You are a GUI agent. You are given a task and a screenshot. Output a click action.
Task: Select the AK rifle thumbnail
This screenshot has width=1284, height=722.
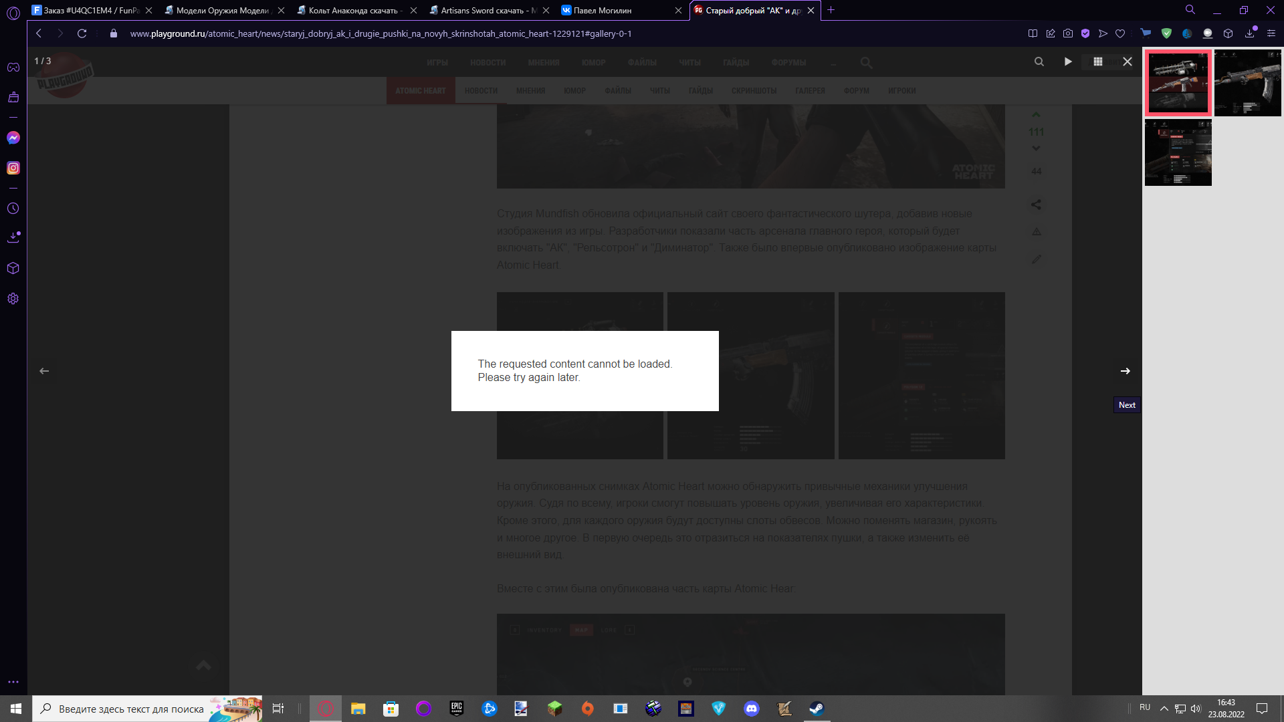click(x=1247, y=83)
